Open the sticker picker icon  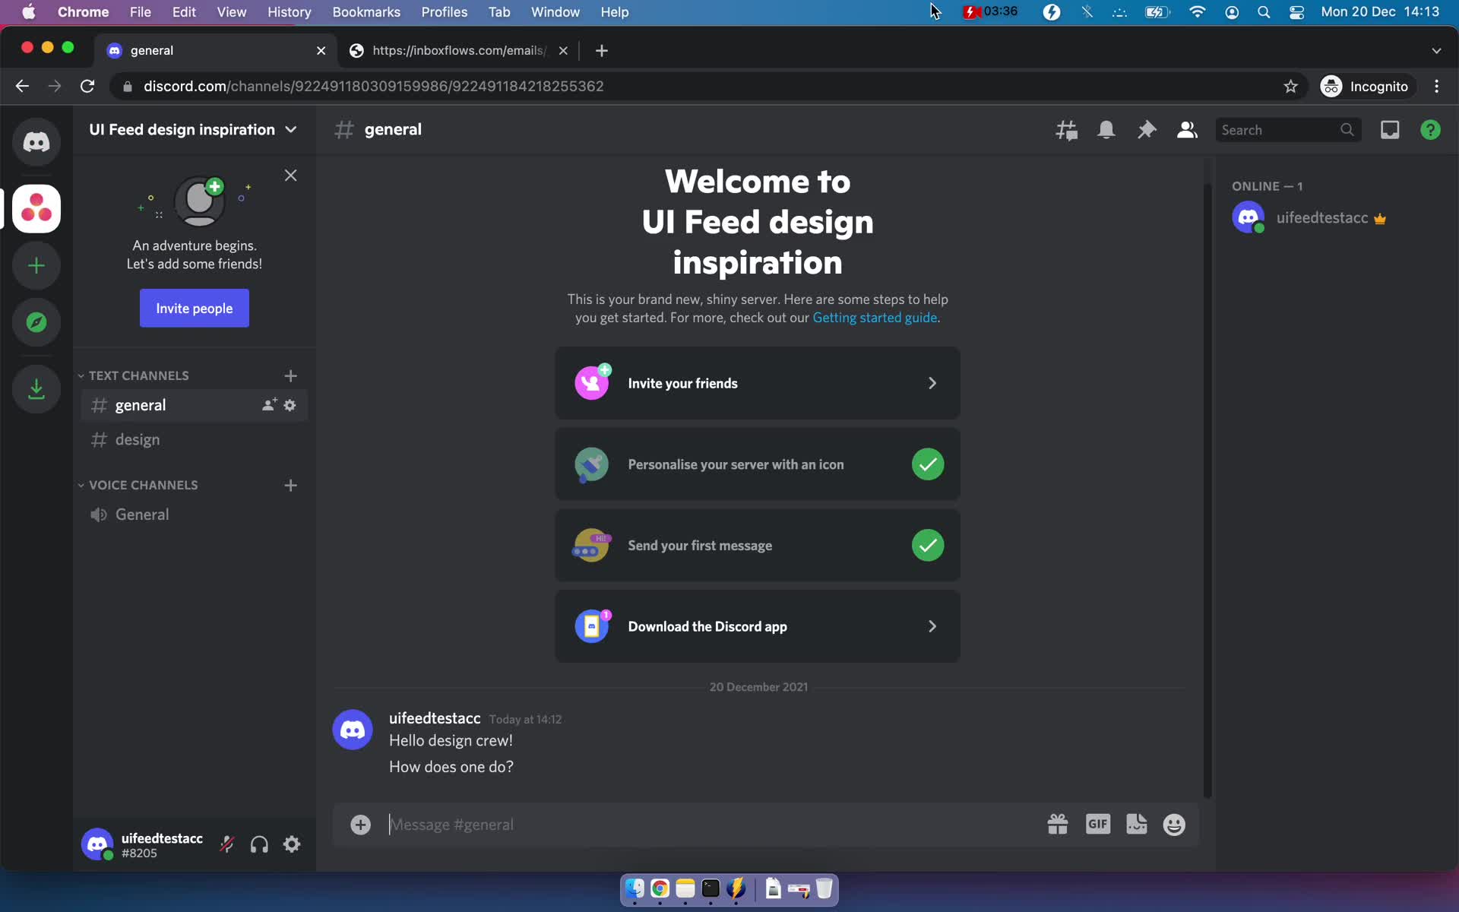tap(1137, 824)
